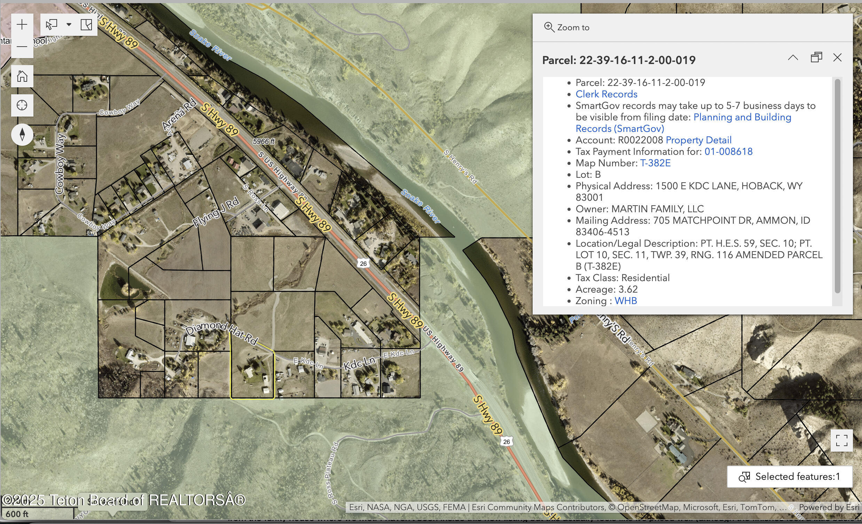The image size is (862, 524).
Task: Open the select tool dropdown arrow
Action: point(69,24)
